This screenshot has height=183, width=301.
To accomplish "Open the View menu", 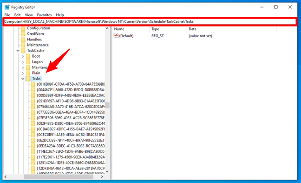I will (29, 15).
